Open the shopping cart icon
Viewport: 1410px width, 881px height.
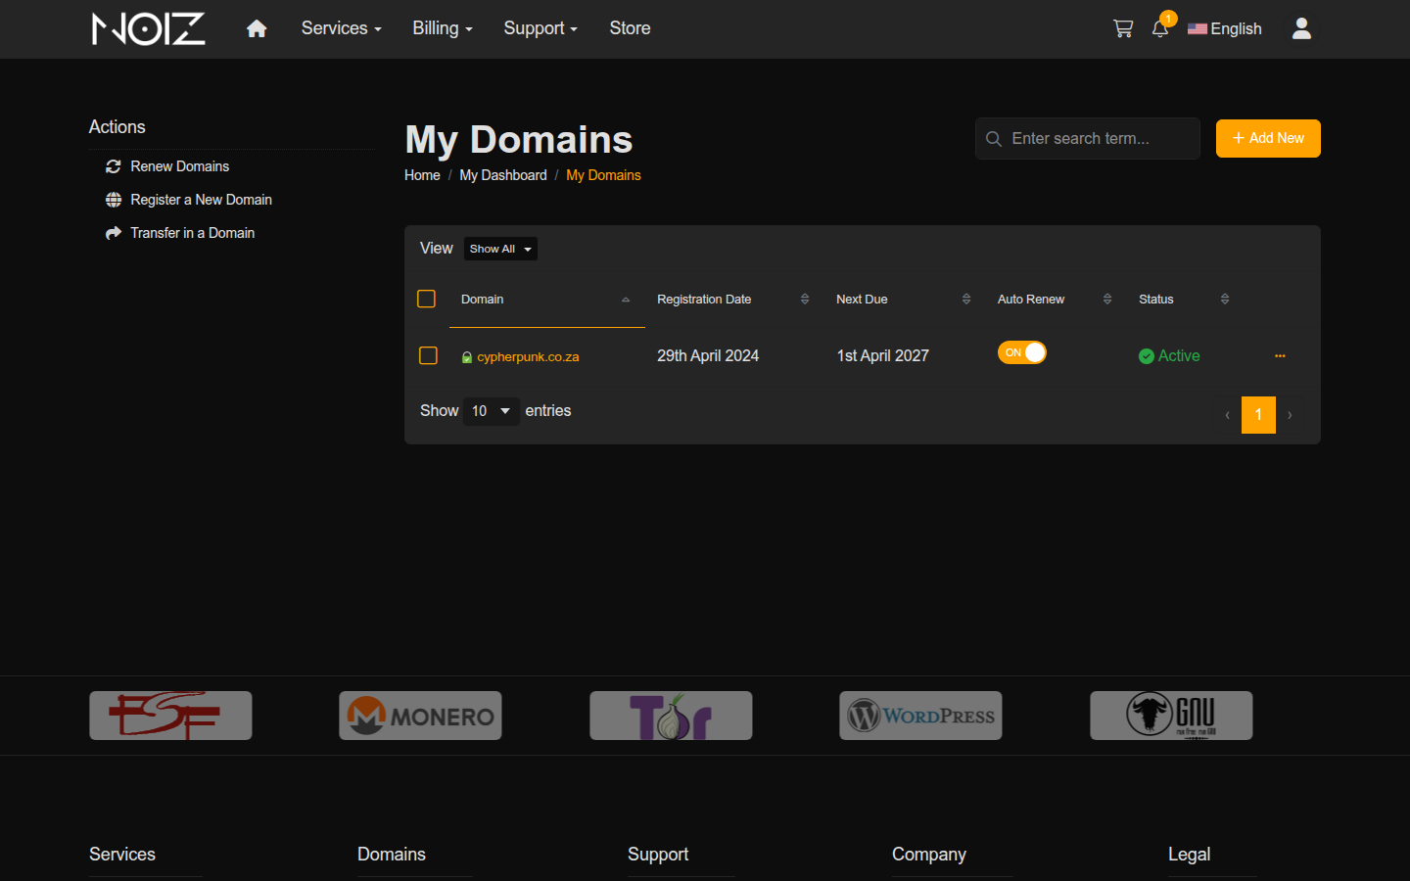1123,28
